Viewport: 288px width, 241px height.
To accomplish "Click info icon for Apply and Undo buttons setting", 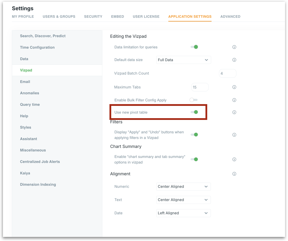I will pyautogui.click(x=234, y=135).
